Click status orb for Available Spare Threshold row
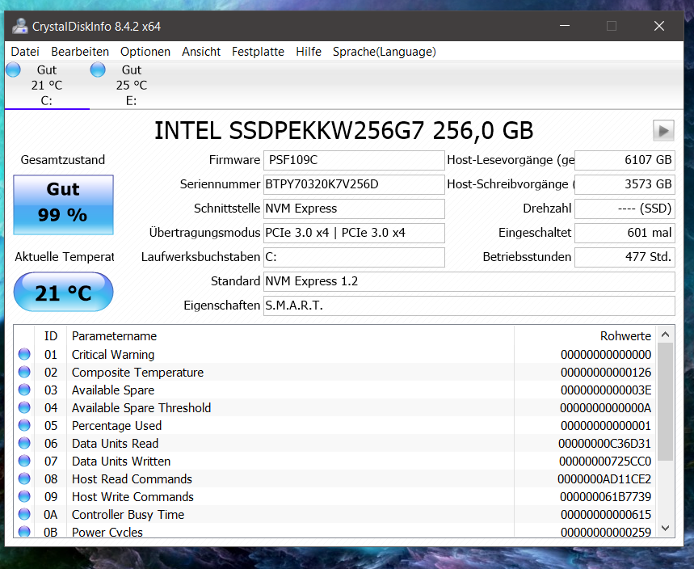This screenshot has width=694, height=569. (24, 407)
